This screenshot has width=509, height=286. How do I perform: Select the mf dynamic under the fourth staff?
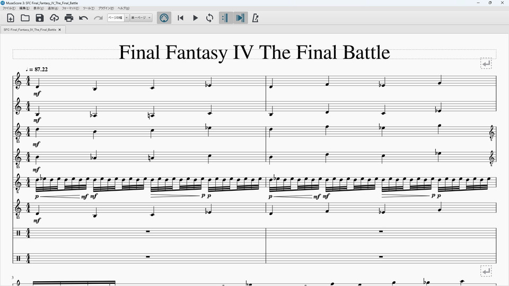click(36, 169)
